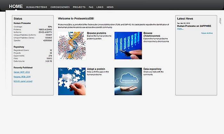Open the CHROMOSOMES menu item
Viewport: 224px width, 134px height.
pos(60,7)
